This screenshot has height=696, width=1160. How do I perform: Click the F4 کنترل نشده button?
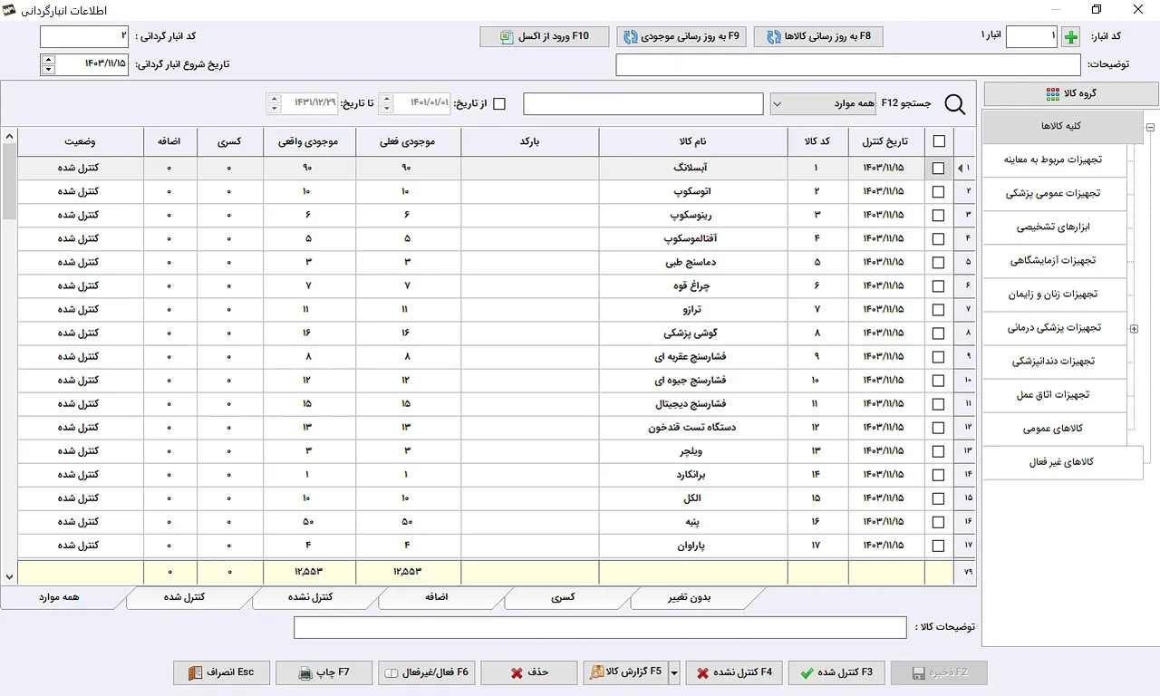point(734,672)
